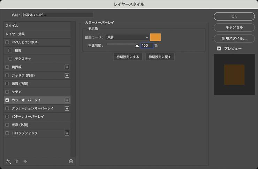Click the 新規スタイル... button
Viewport: 258px width, 169px height.
pyautogui.click(x=234, y=38)
